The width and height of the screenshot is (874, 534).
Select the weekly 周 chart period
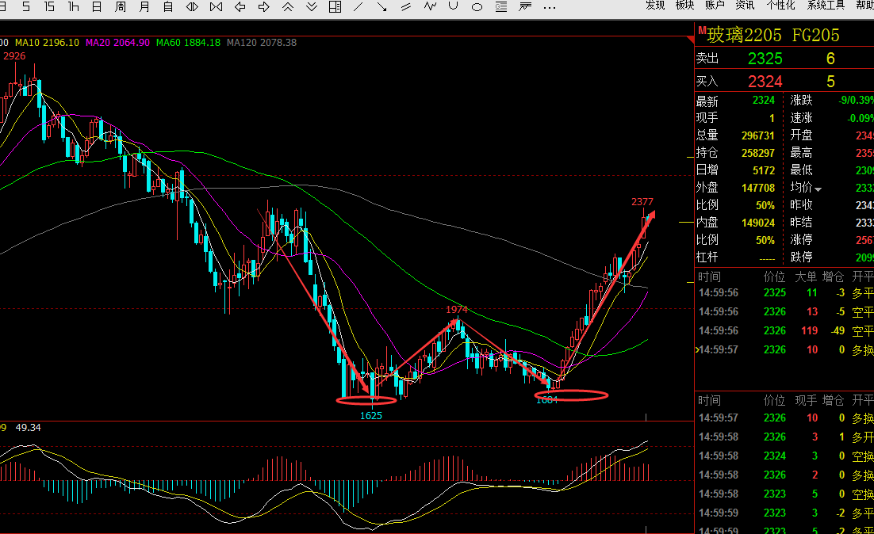120,6
